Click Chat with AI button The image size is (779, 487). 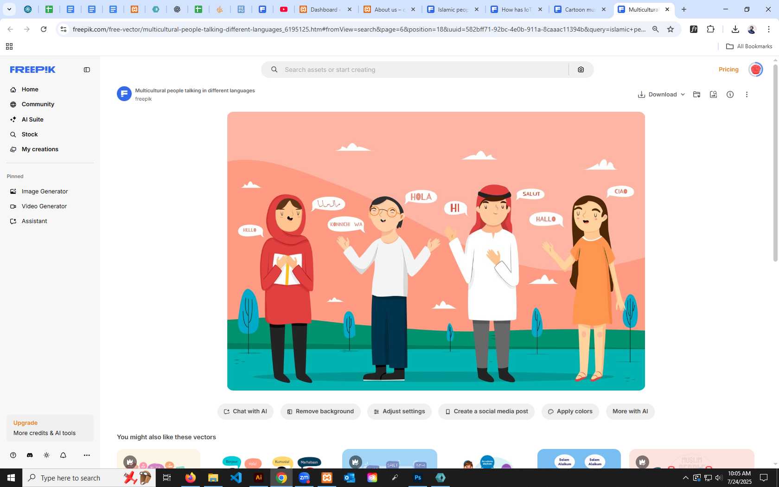[x=245, y=411]
